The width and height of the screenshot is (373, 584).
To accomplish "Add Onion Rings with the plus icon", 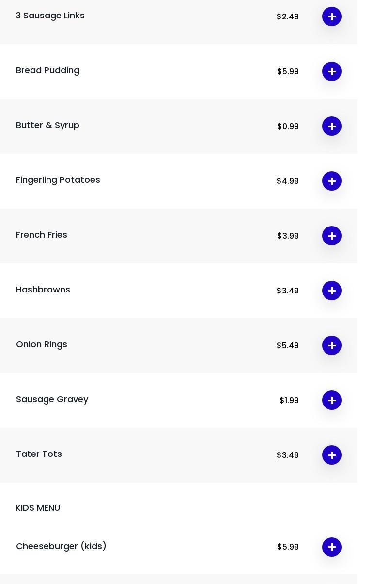I will pyautogui.click(x=332, y=345).
